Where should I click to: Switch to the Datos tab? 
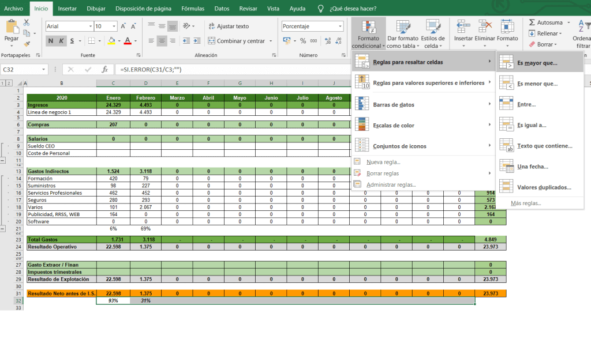click(x=222, y=8)
